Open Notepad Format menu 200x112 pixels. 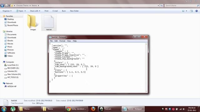click(x=62, y=41)
